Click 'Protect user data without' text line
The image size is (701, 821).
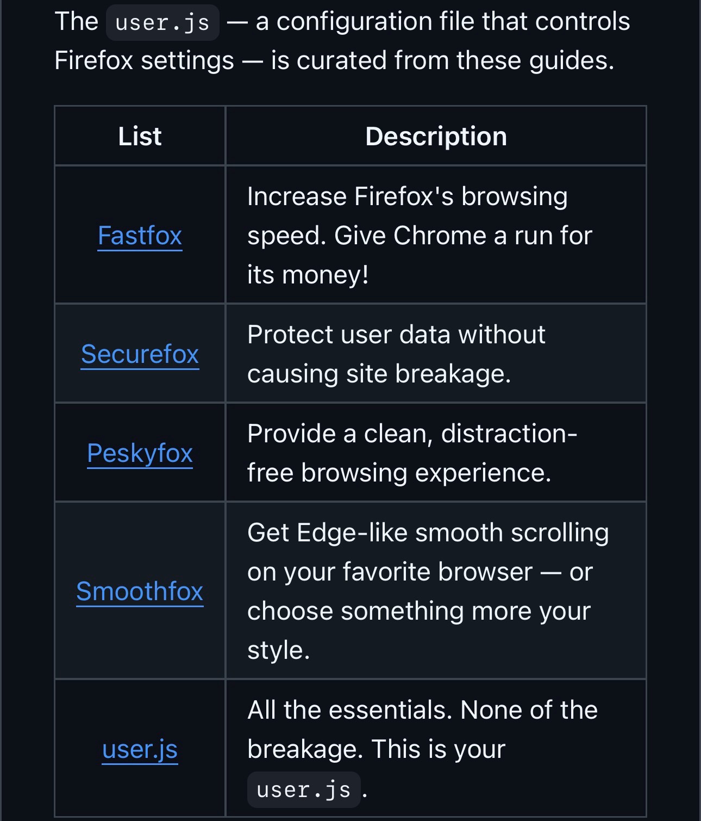point(396,335)
